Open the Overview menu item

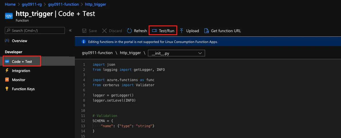pos(20,41)
